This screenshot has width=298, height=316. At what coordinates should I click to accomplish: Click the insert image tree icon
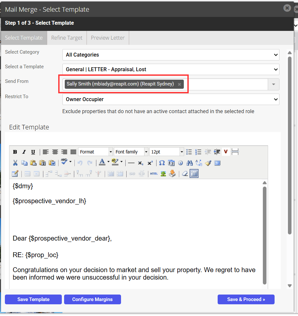[x=163, y=174]
